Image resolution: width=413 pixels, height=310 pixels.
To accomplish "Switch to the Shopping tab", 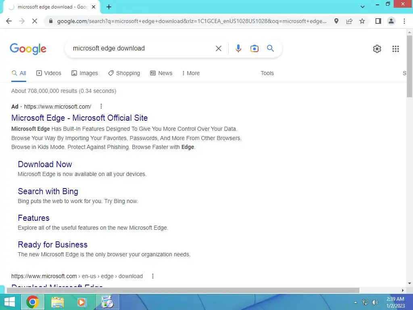I will pyautogui.click(x=124, y=73).
